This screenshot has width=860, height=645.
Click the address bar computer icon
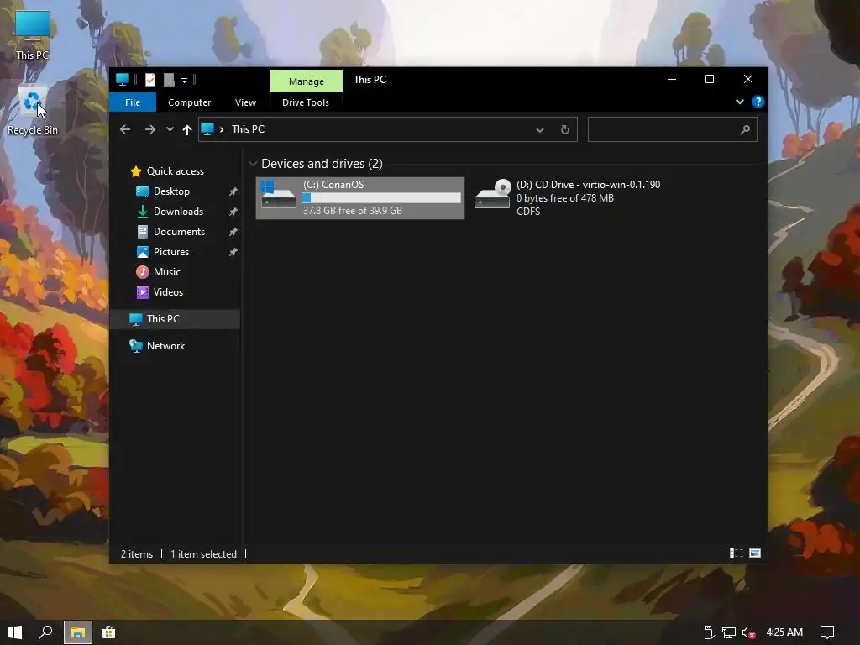(x=207, y=128)
